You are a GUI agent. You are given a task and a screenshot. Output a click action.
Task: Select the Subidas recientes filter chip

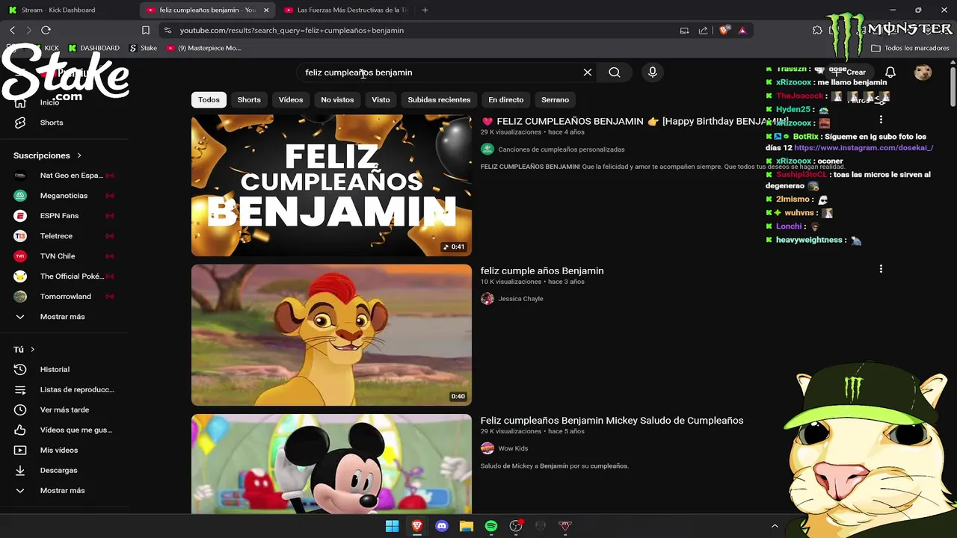click(x=439, y=99)
